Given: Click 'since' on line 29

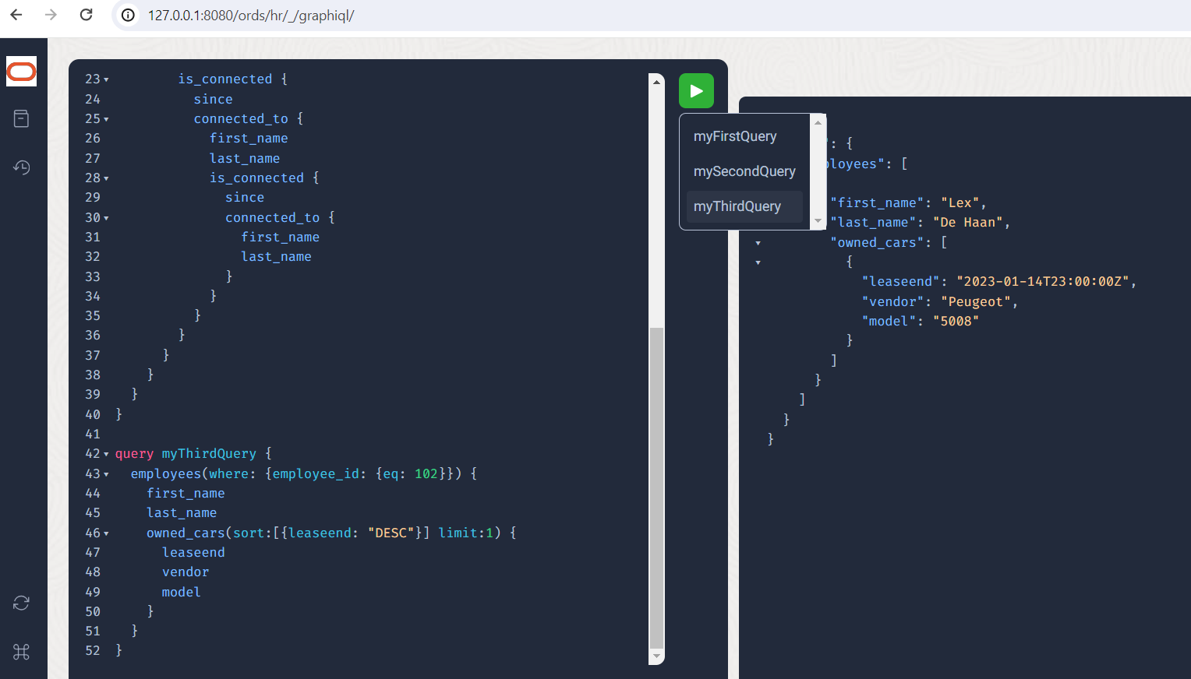Looking at the screenshot, I should [x=245, y=197].
